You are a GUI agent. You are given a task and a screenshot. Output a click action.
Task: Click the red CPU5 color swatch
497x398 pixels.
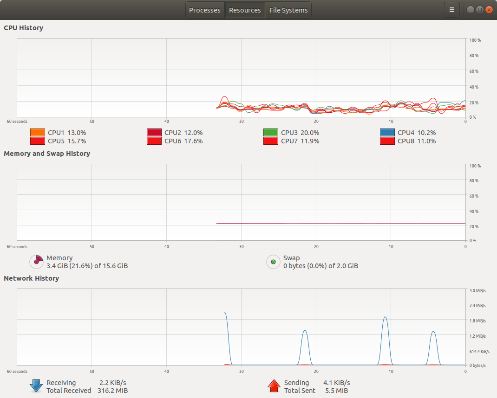click(x=38, y=141)
